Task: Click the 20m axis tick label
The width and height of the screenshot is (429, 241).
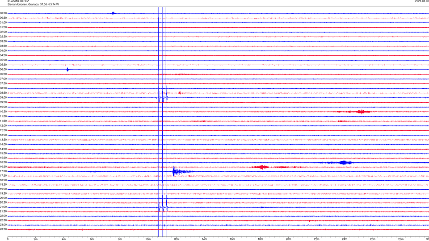Action: [x=288, y=239]
